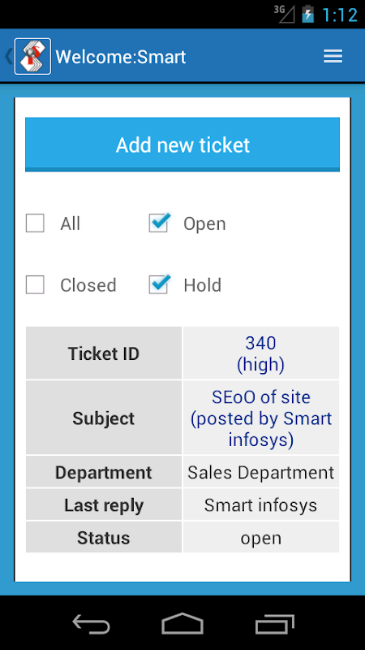Tap the battery charging status icon
The width and height of the screenshot is (365, 650).
coord(308,14)
